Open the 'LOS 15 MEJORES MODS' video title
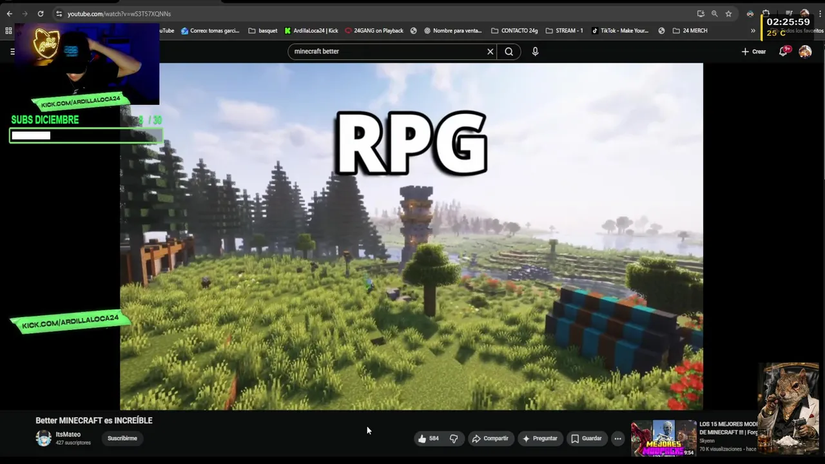 click(729, 428)
